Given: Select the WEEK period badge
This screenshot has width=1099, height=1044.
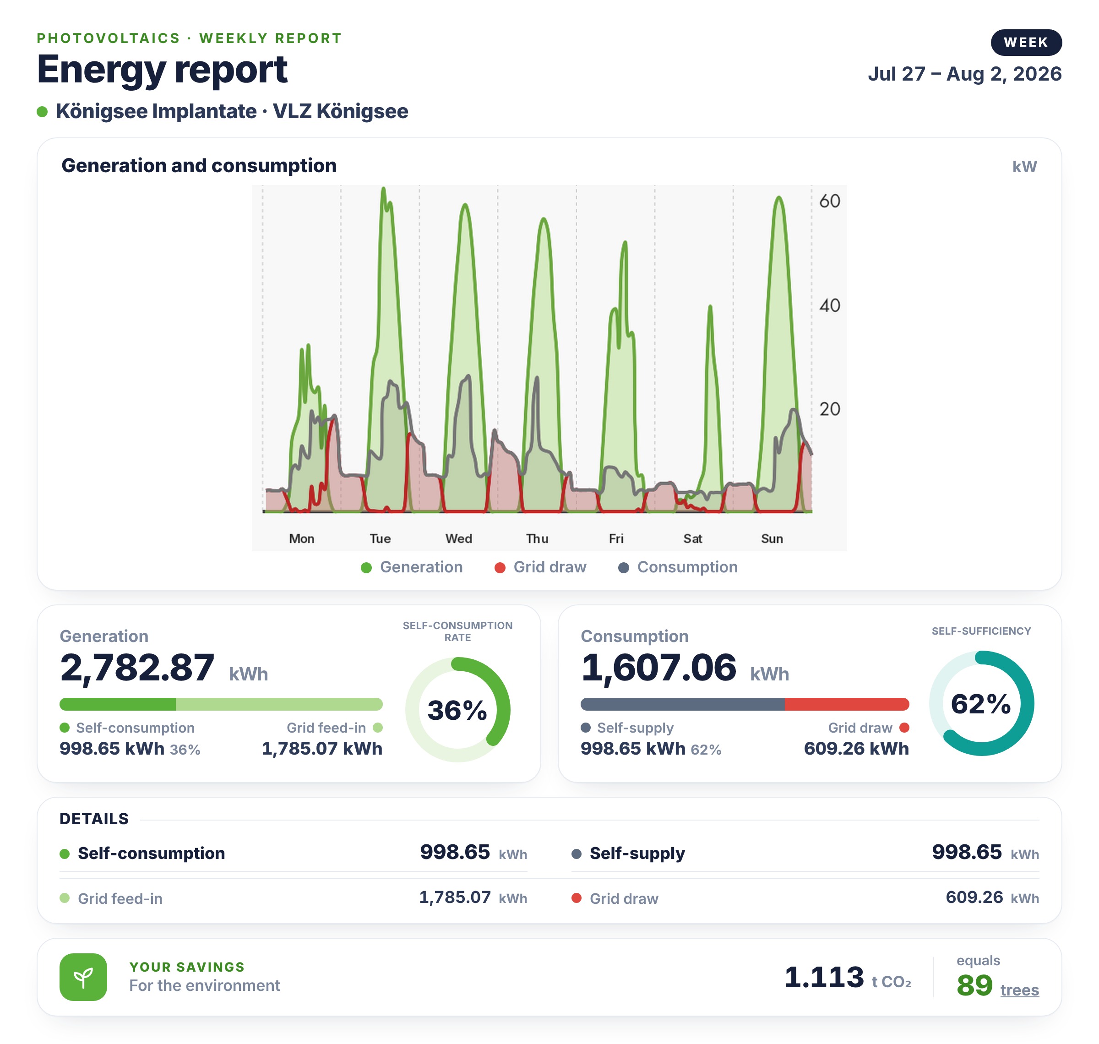Looking at the screenshot, I should pos(1026,42).
